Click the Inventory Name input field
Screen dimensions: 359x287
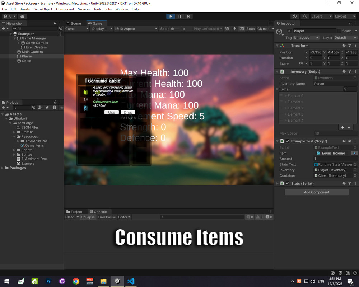tap(335, 84)
